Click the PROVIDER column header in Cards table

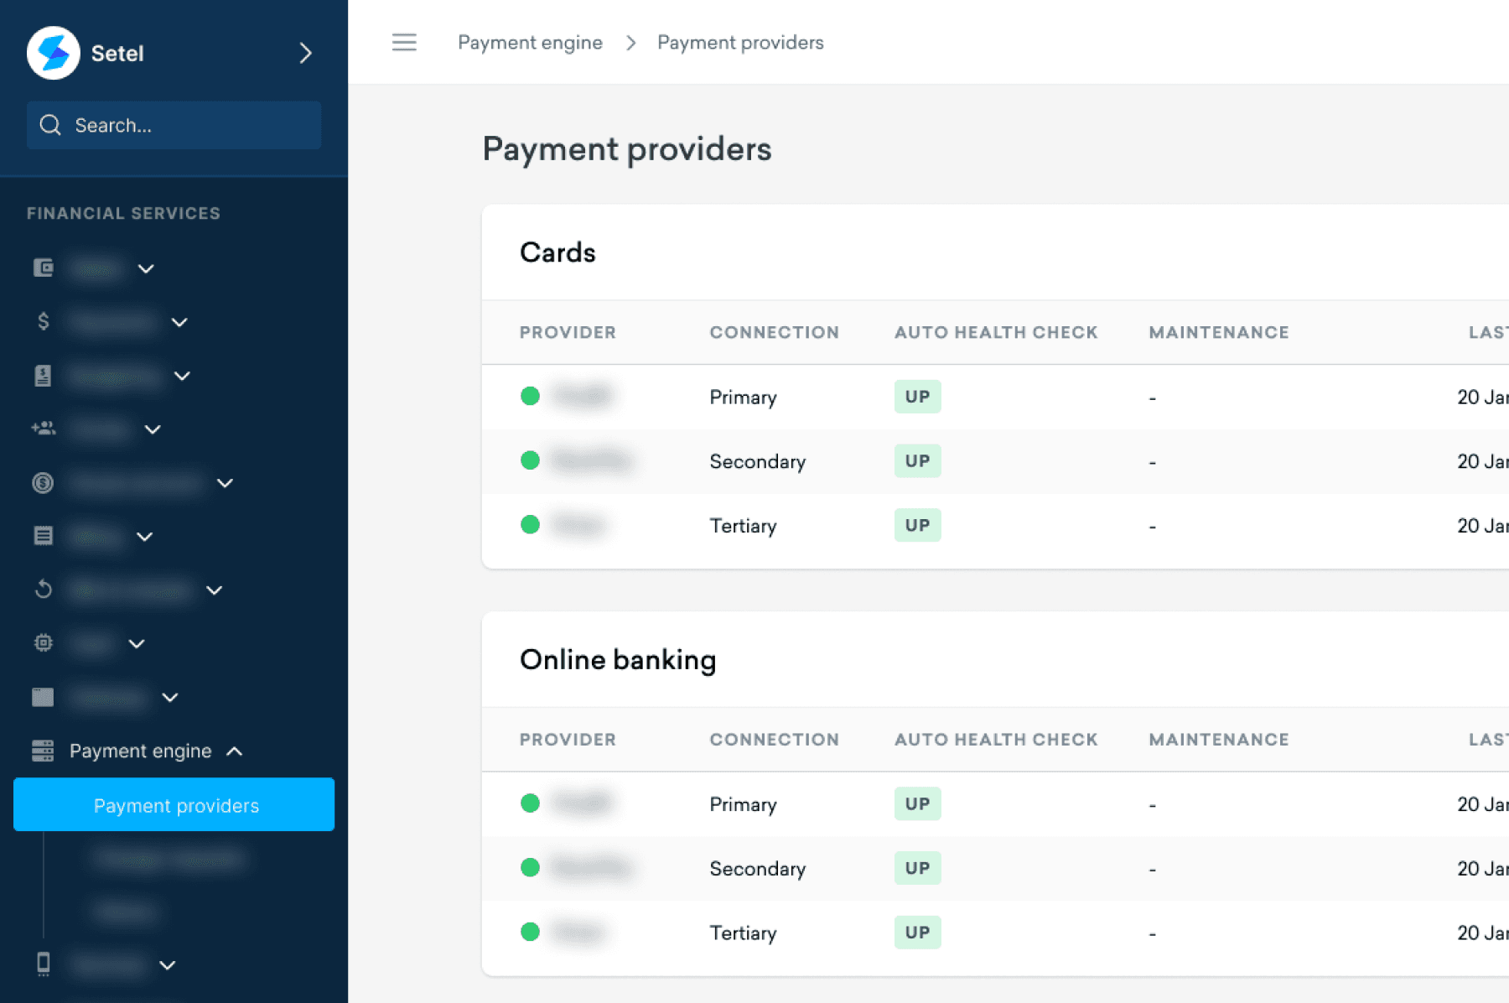coord(568,332)
